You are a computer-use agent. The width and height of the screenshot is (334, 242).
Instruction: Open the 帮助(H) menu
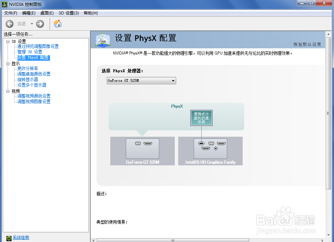click(91, 13)
